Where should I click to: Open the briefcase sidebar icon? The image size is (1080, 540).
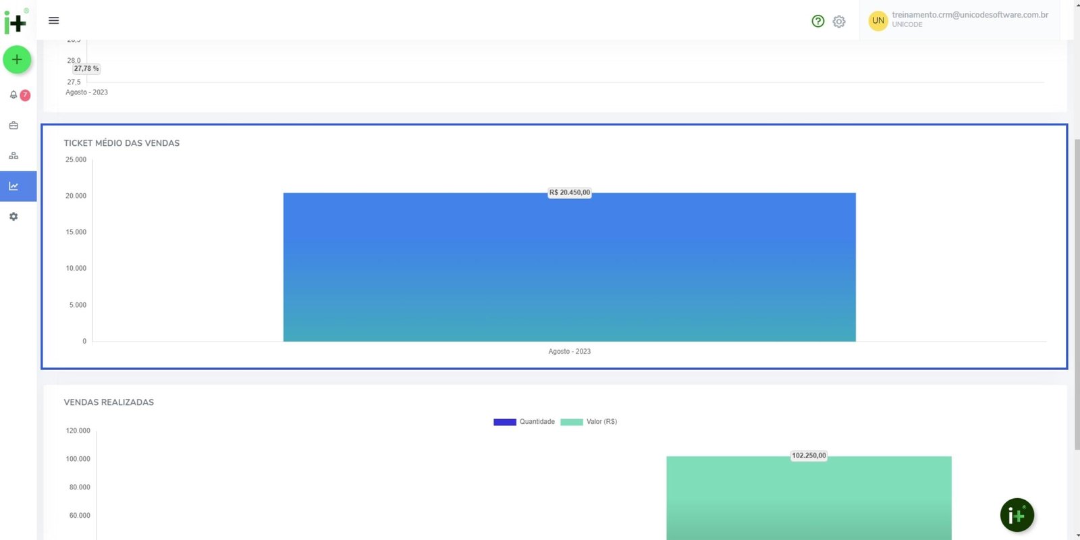(x=13, y=126)
